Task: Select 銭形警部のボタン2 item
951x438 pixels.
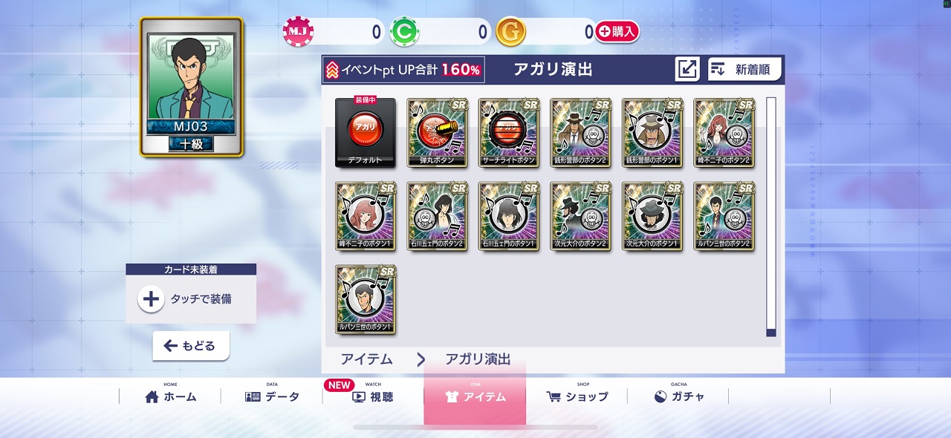Action: [581, 132]
